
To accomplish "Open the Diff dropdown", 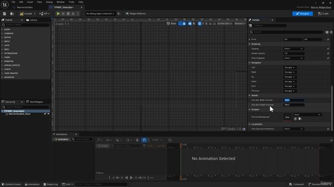I will click(44, 14).
